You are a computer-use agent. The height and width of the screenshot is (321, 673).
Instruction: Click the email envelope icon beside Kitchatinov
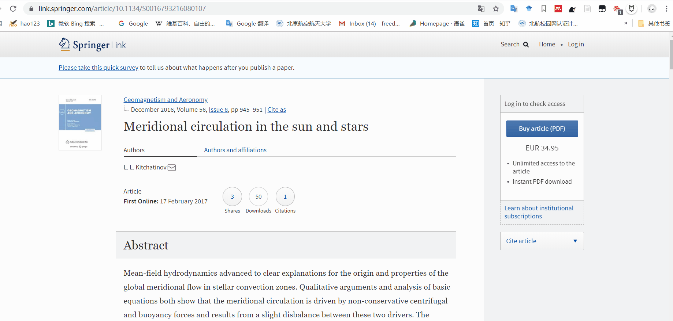point(172,168)
